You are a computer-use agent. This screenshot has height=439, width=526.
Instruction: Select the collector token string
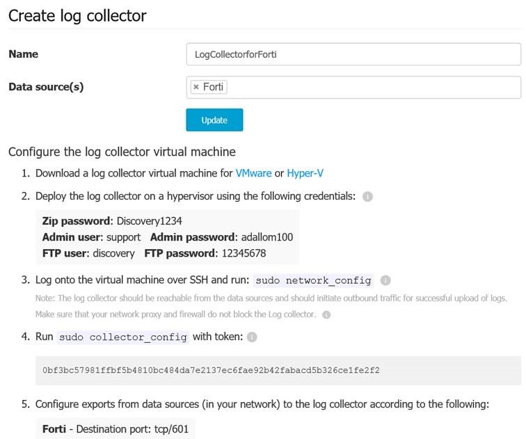(x=211, y=370)
